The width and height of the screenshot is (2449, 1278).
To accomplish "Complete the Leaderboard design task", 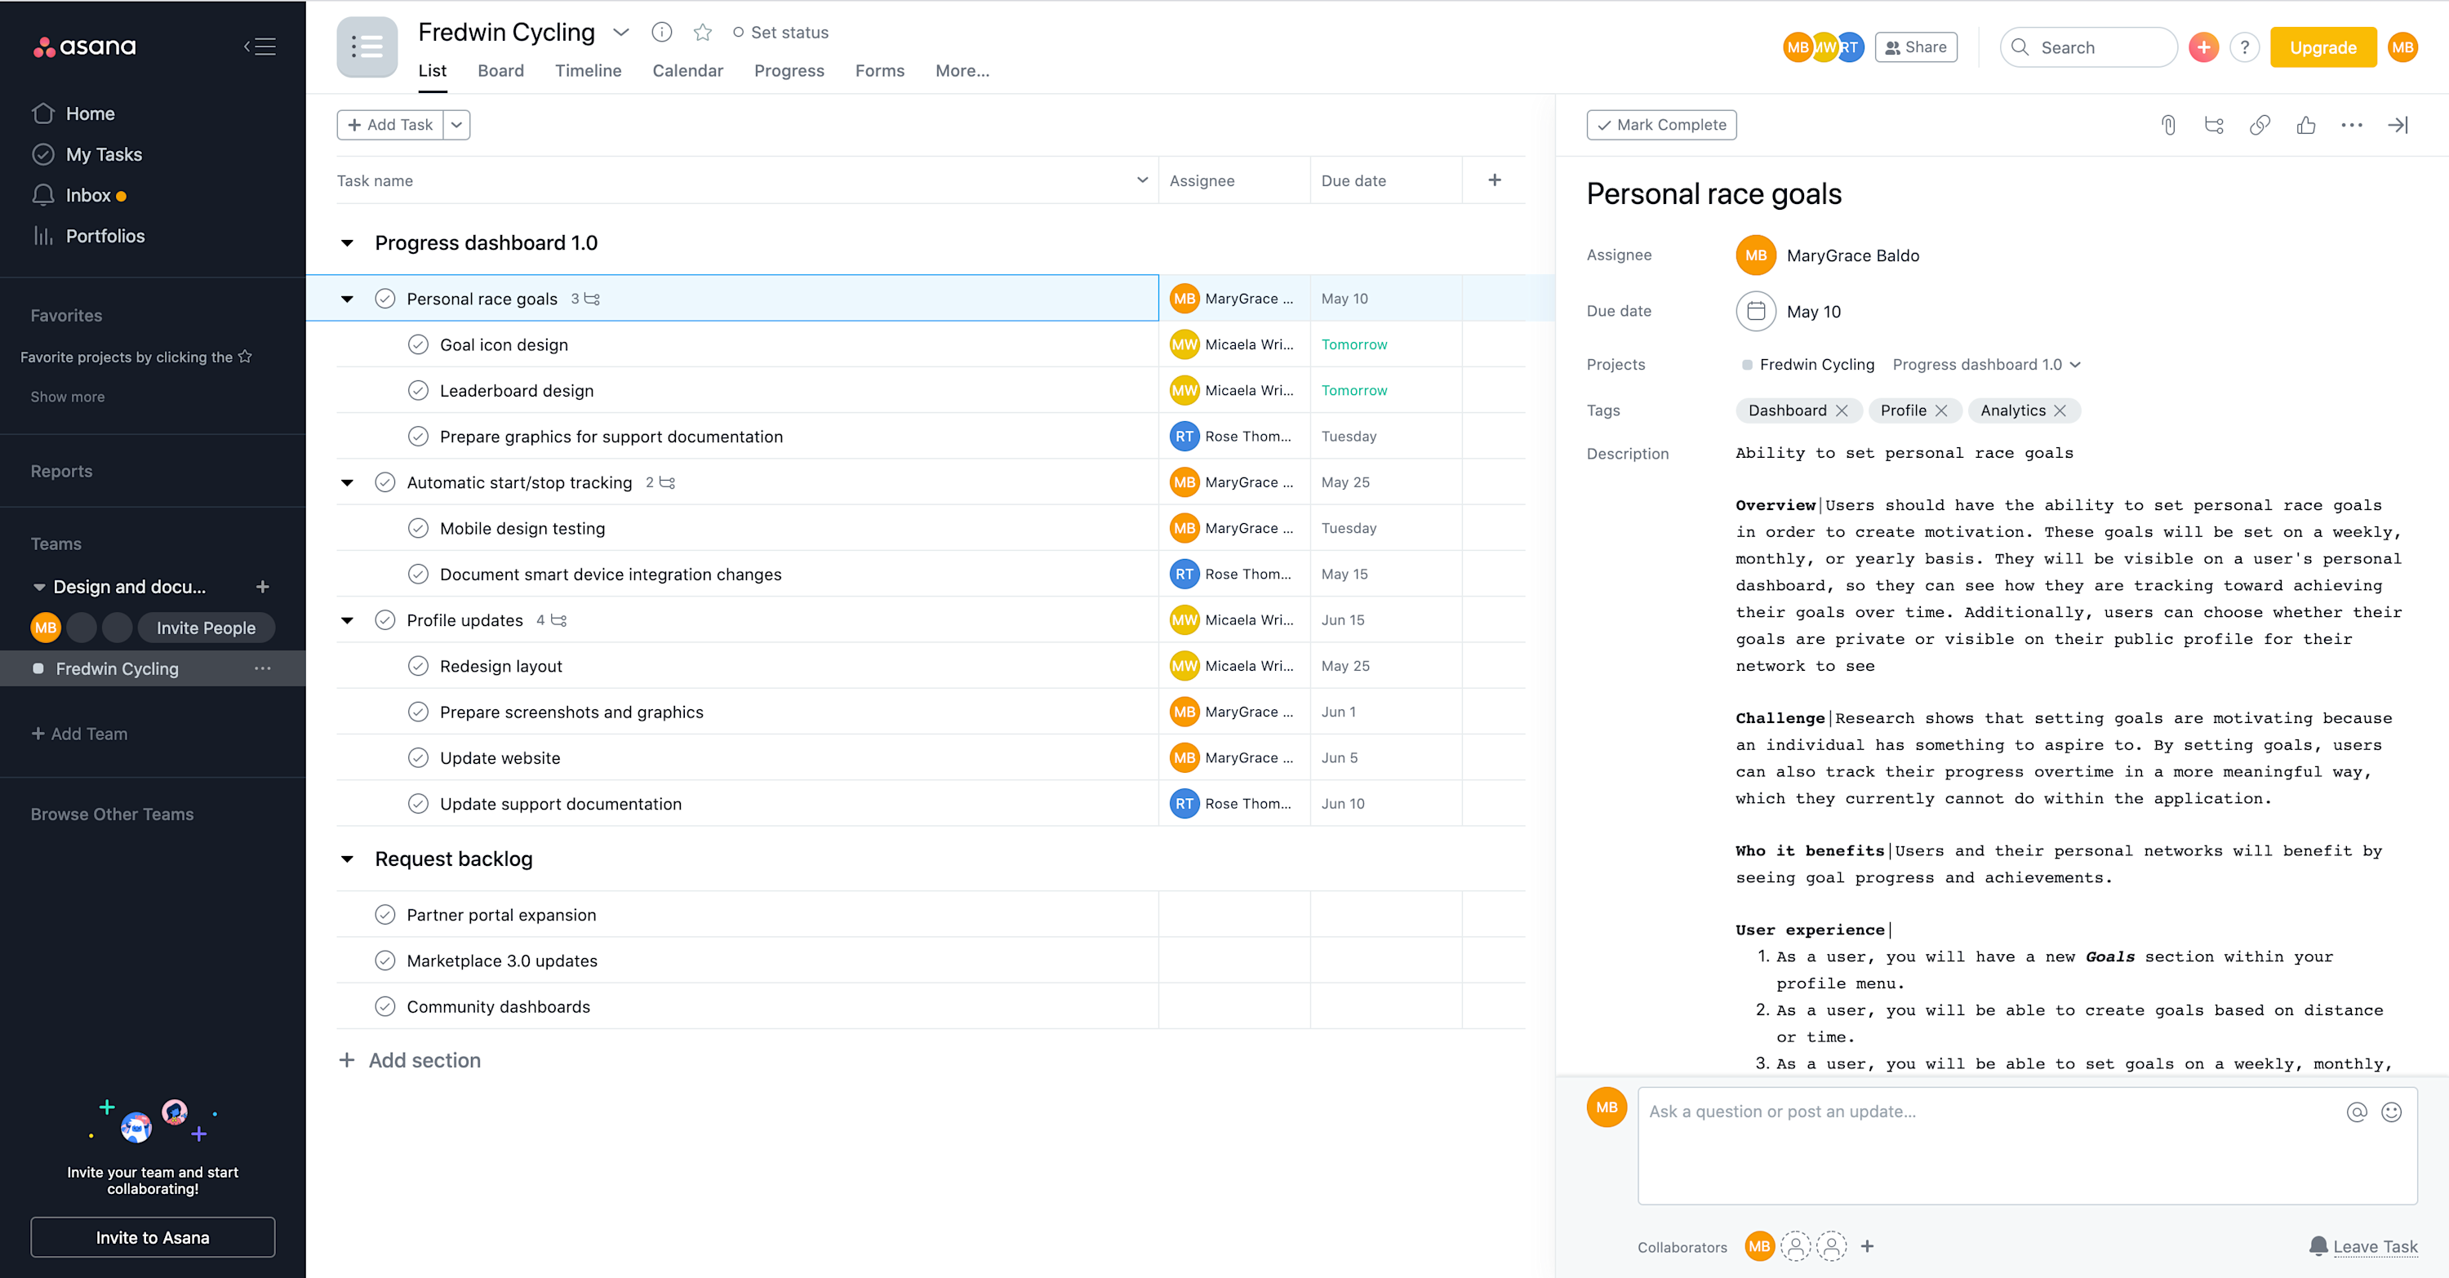I will point(418,389).
